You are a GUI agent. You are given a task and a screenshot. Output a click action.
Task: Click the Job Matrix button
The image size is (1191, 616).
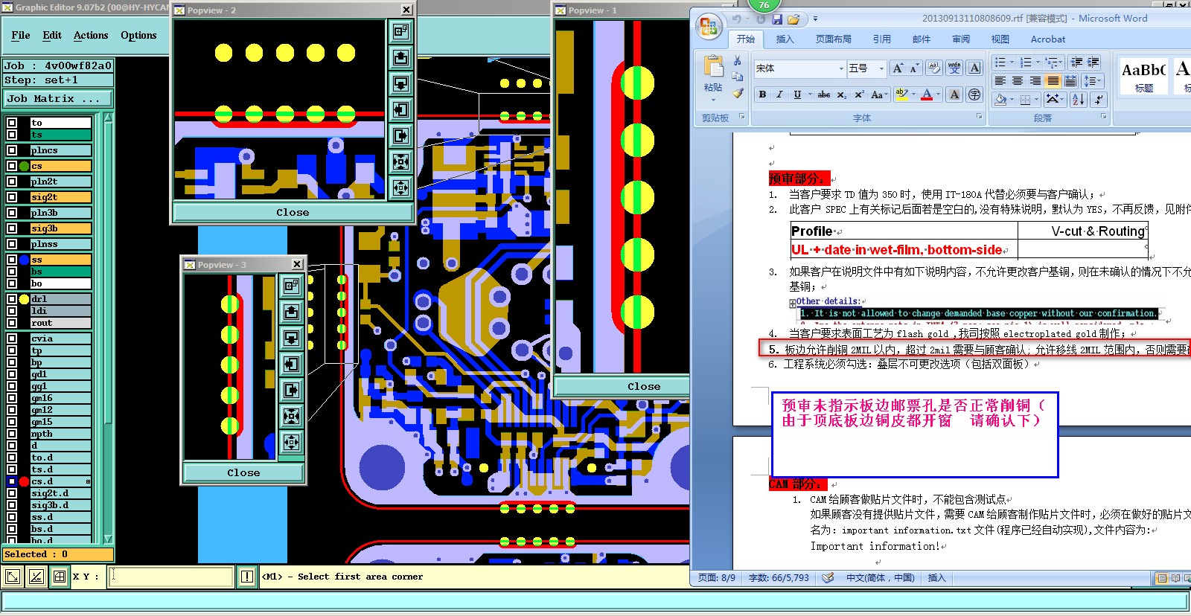(x=58, y=98)
